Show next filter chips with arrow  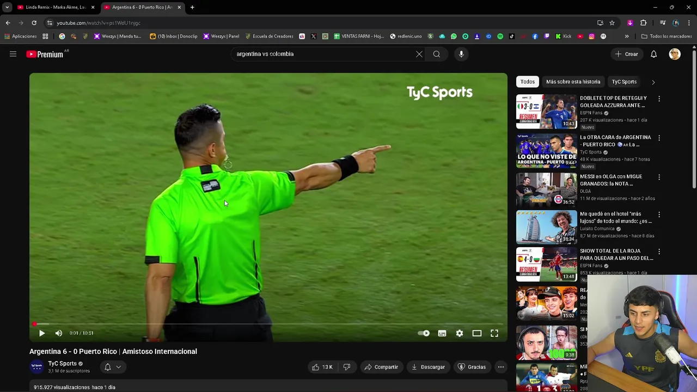coord(653,82)
